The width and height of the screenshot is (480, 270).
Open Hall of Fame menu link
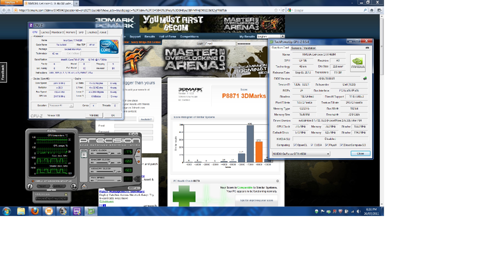coord(167,36)
